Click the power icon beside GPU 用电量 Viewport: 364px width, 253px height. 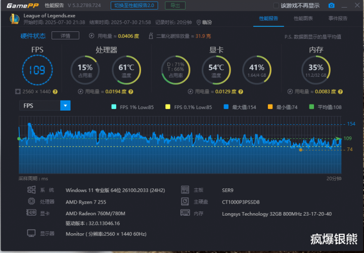(191, 91)
